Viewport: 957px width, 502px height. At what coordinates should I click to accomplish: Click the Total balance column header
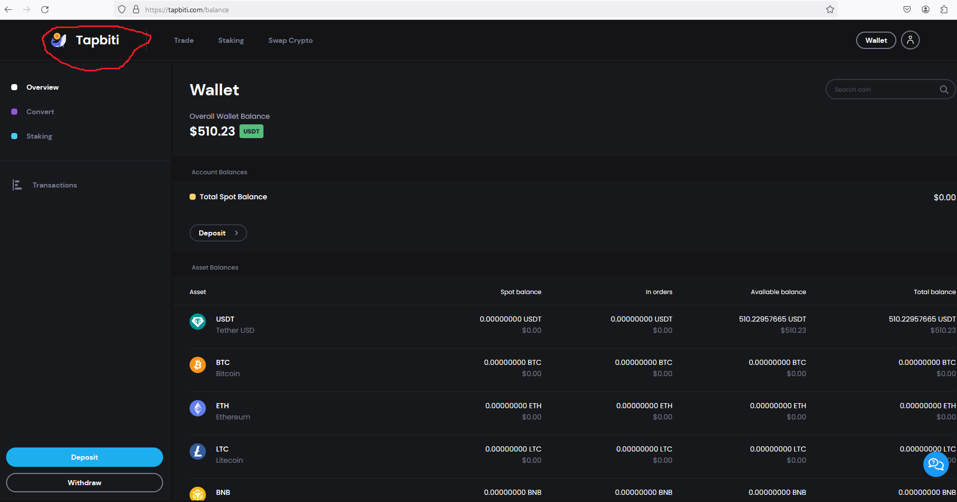coord(935,292)
